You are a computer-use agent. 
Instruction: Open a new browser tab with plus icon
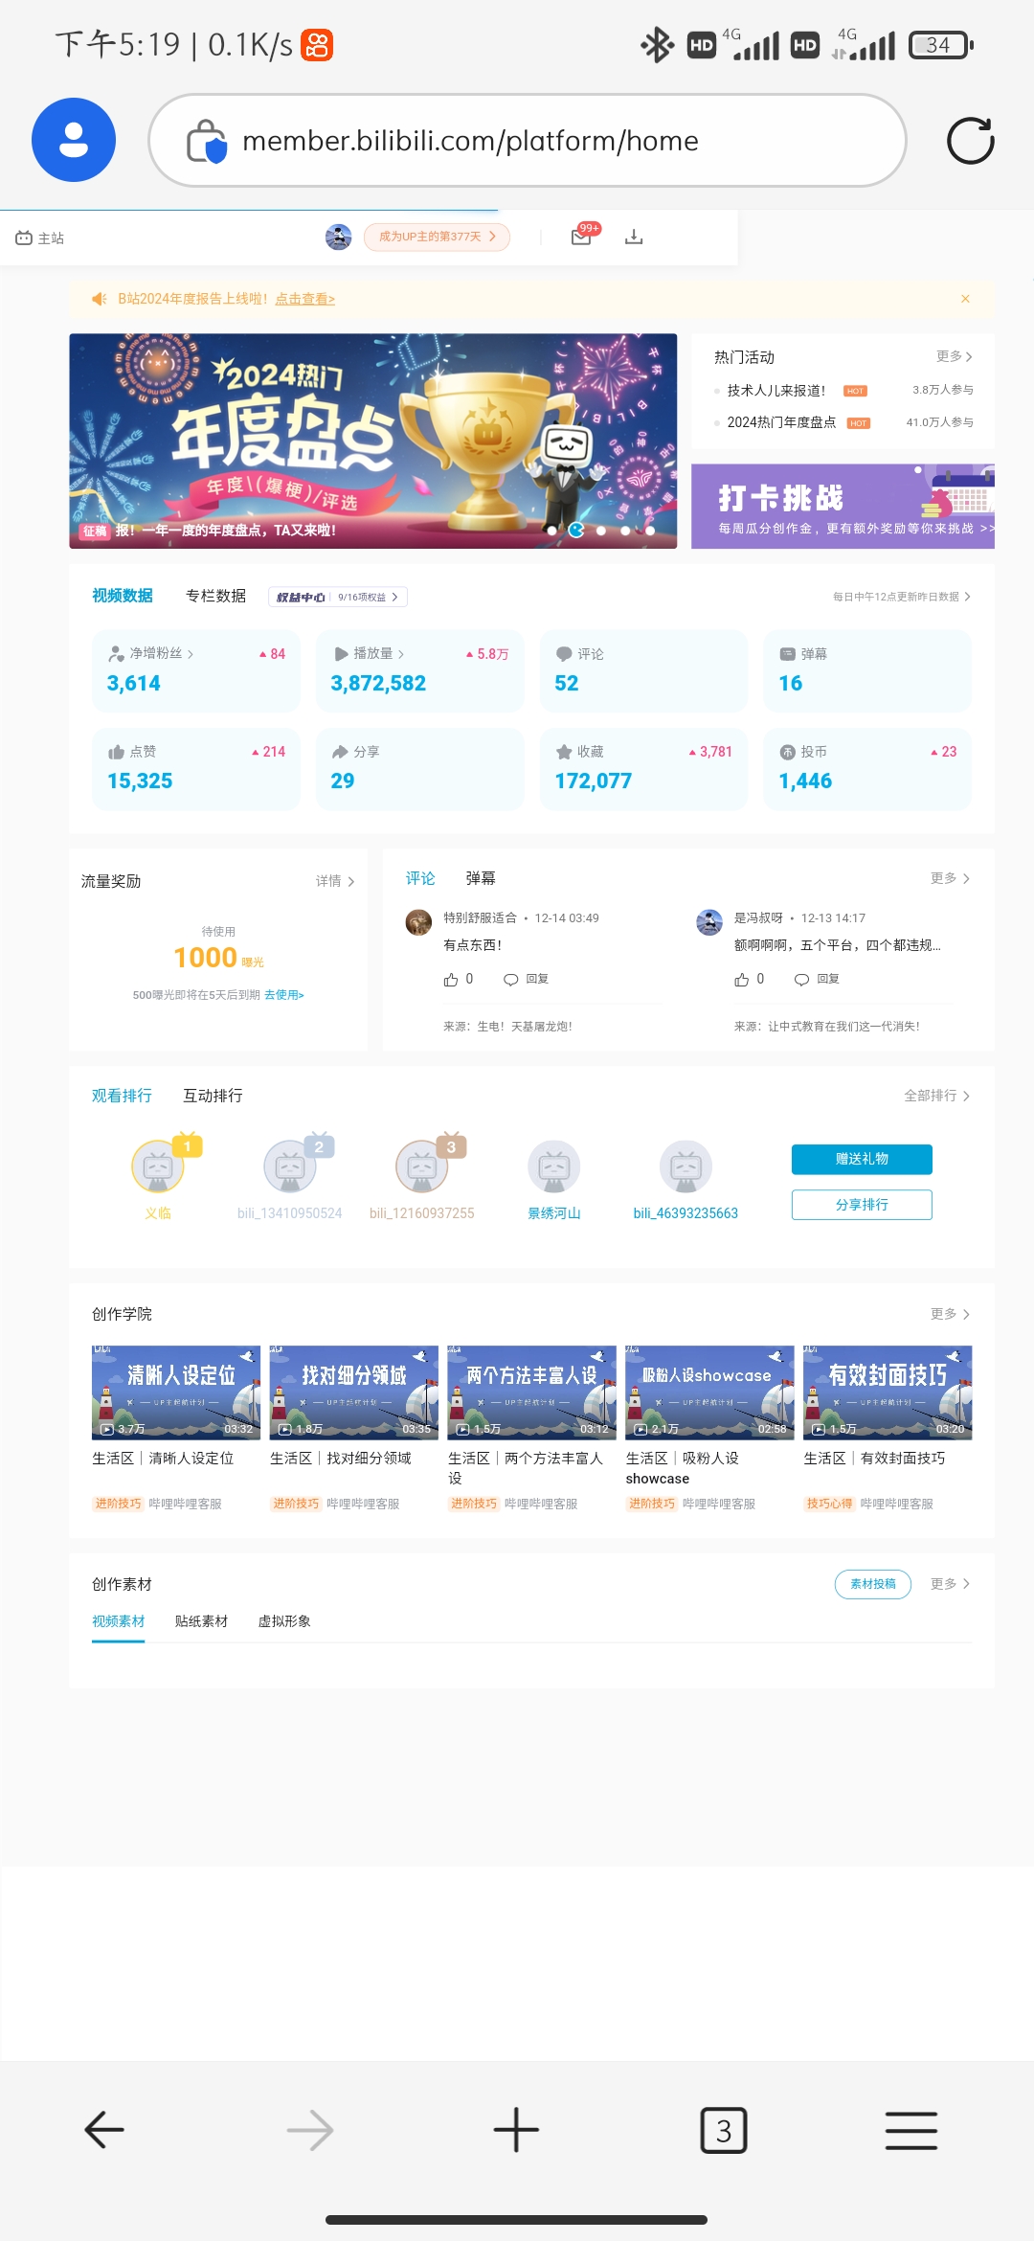(516, 2130)
